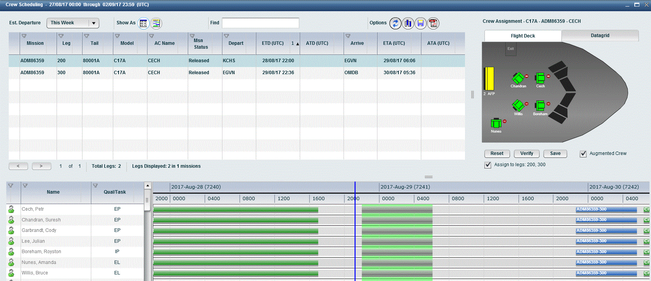Select the Flight Deck tab
This screenshot has height=281, width=651.
[x=523, y=36]
